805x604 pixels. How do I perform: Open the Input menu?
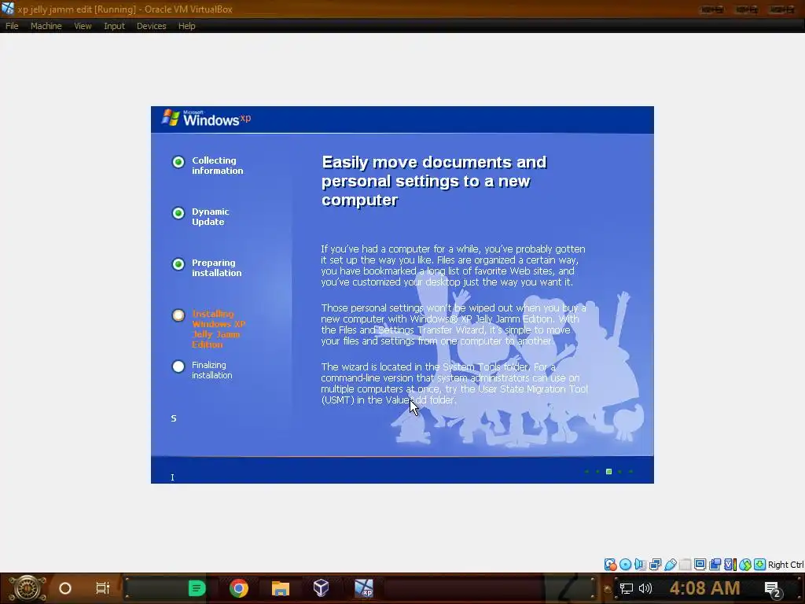click(114, 26)
